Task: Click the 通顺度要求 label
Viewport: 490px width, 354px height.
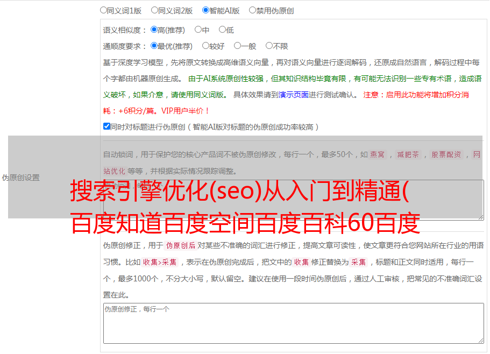Action: tap(125, 47)
